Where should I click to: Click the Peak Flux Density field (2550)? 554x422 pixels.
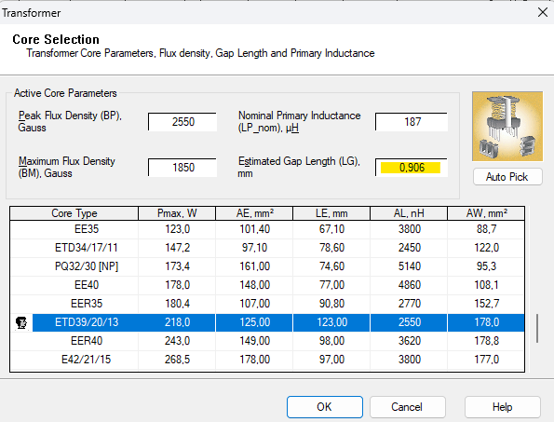coord(182,122)
